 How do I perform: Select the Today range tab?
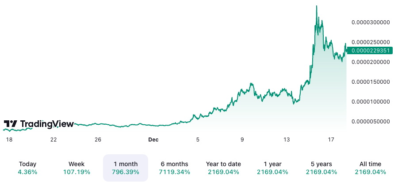27,168
